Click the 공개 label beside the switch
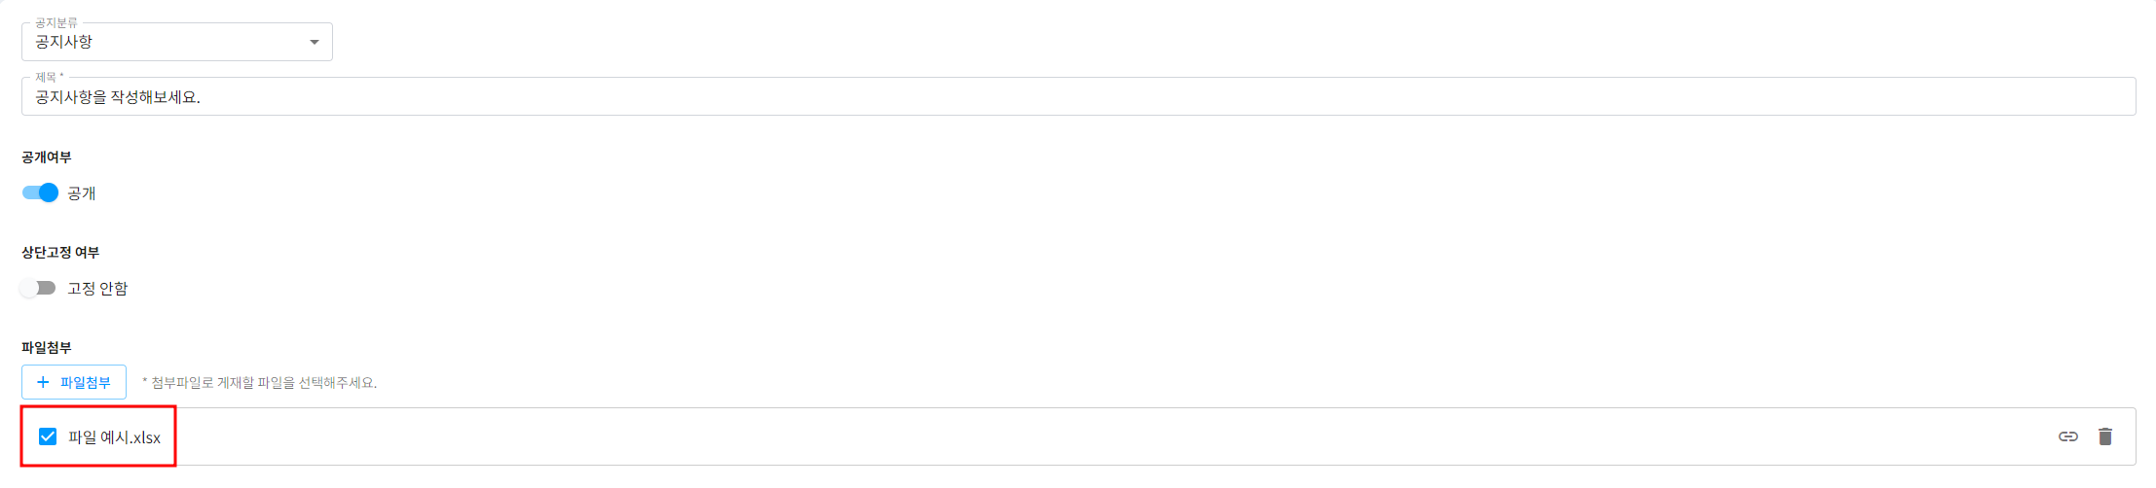Image resolution: width=2156 pixels, height=488 pixels. pyautogui.click(x=82, y=193)
